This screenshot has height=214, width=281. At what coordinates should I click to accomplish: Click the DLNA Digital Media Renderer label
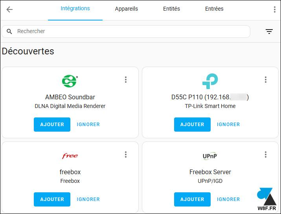(x=70, y=106)
